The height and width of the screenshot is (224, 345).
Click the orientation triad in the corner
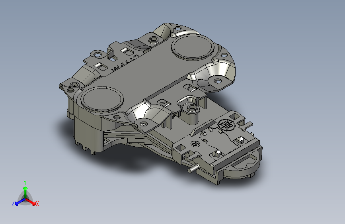coord(25,194)
